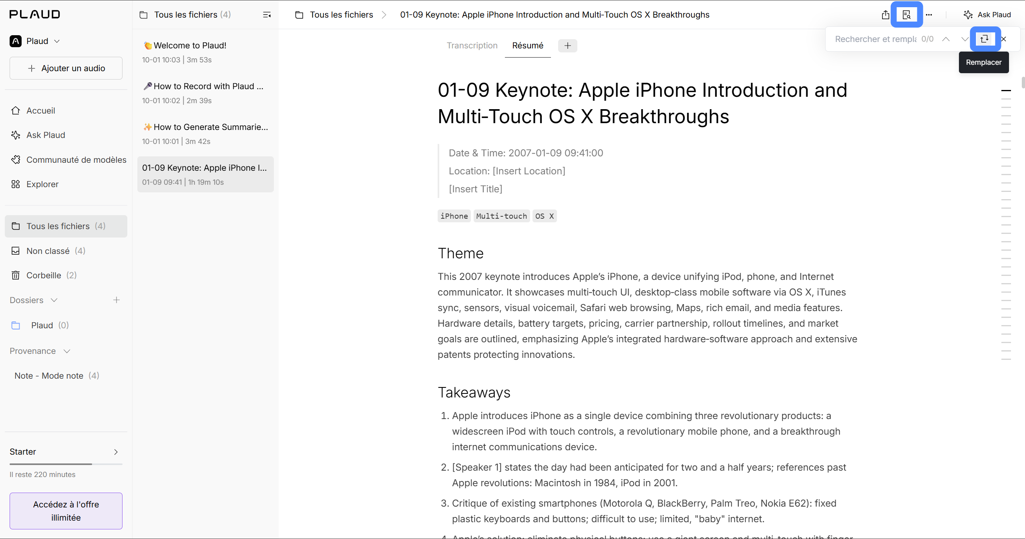This screenshot has height=539, width=1025.
Task: Open Welcome to Plaud! recording
Action: [205, 52]
